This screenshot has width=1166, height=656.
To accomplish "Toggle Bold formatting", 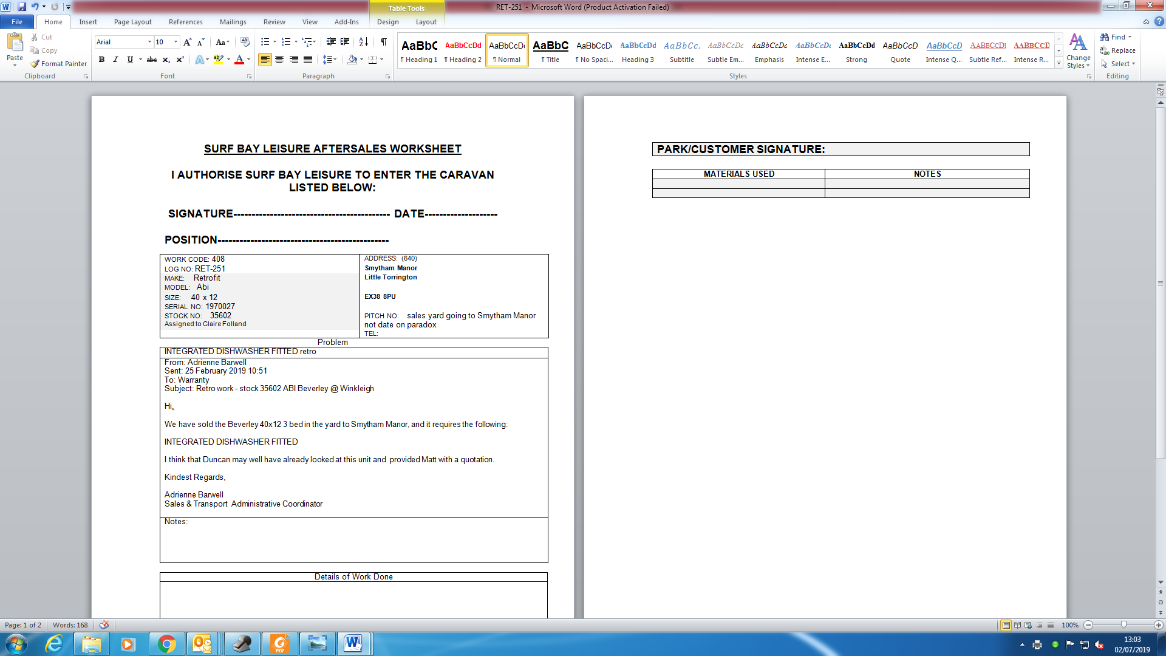I will [101, 60].
